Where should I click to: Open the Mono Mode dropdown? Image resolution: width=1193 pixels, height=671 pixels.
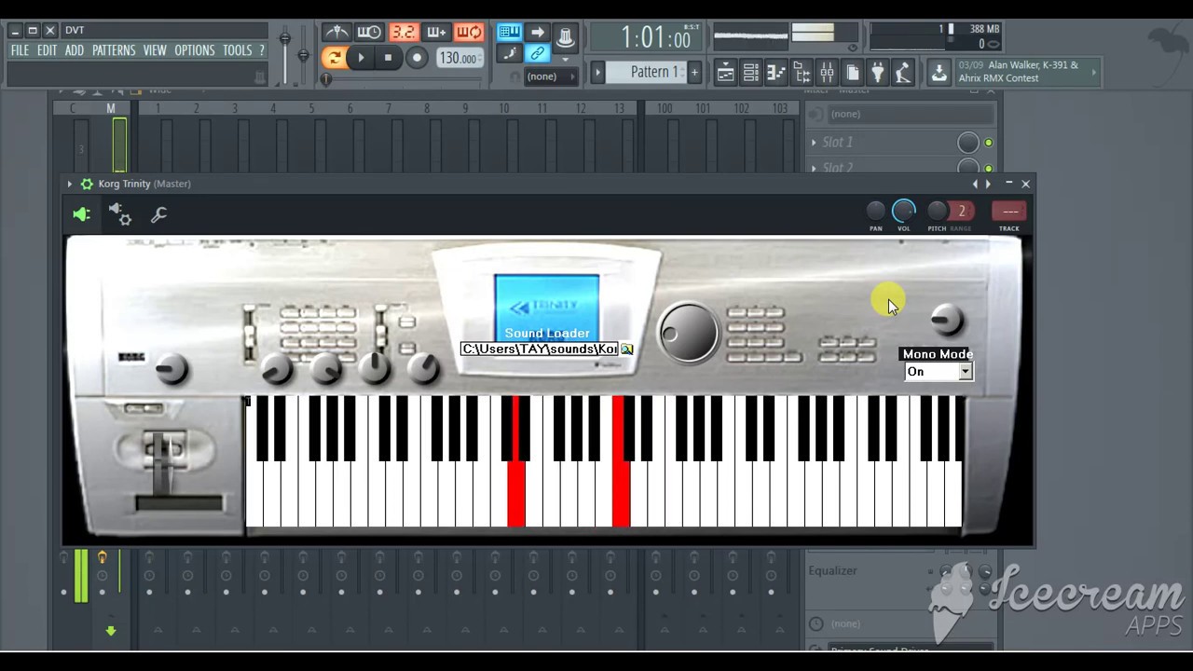(x=939, y=372)
